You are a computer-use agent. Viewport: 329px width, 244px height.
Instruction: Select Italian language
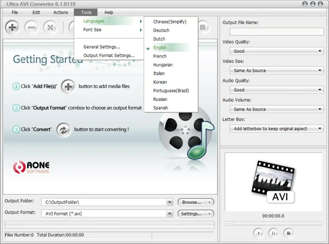pos(171,73)
